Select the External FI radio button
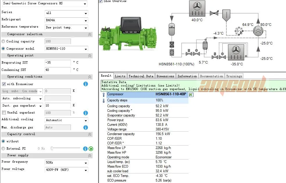Screen dimensions: 286x183 point(3,148)
